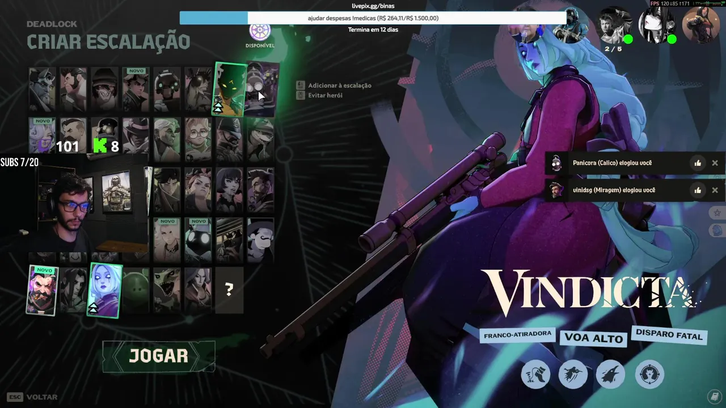Like Panicora (Calico) commendation with thumbs up
This screenshot has height=408, width=726.
(698, 163)
